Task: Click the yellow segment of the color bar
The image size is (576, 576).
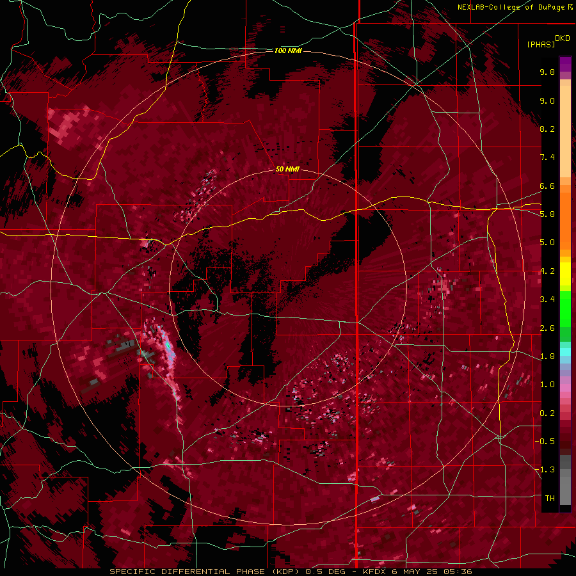Action: tap(565, 274)
